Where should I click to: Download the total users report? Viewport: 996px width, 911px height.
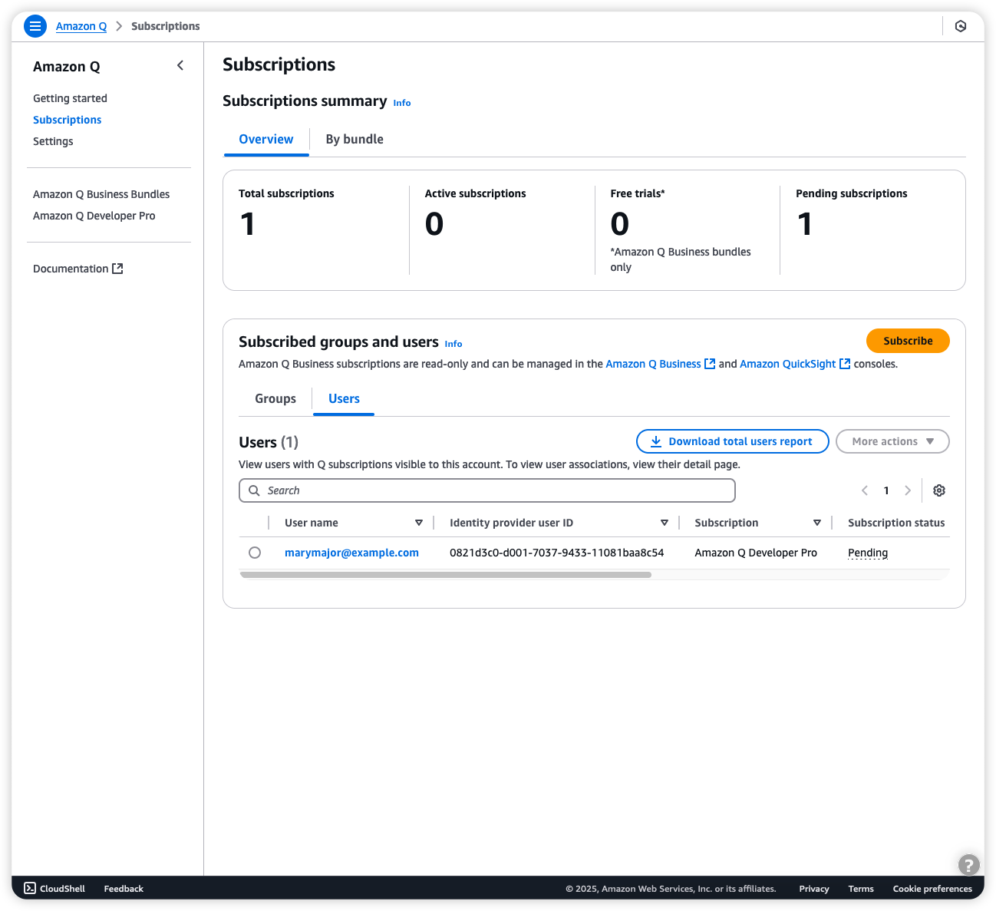pos(732,441)
